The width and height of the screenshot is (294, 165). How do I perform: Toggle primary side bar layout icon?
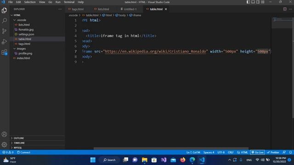tap(248, 2)
